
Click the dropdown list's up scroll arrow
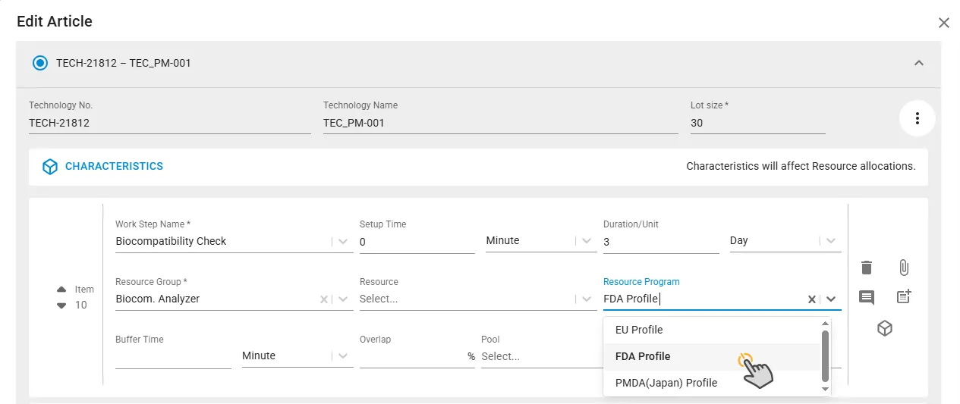tap(826, 323)
